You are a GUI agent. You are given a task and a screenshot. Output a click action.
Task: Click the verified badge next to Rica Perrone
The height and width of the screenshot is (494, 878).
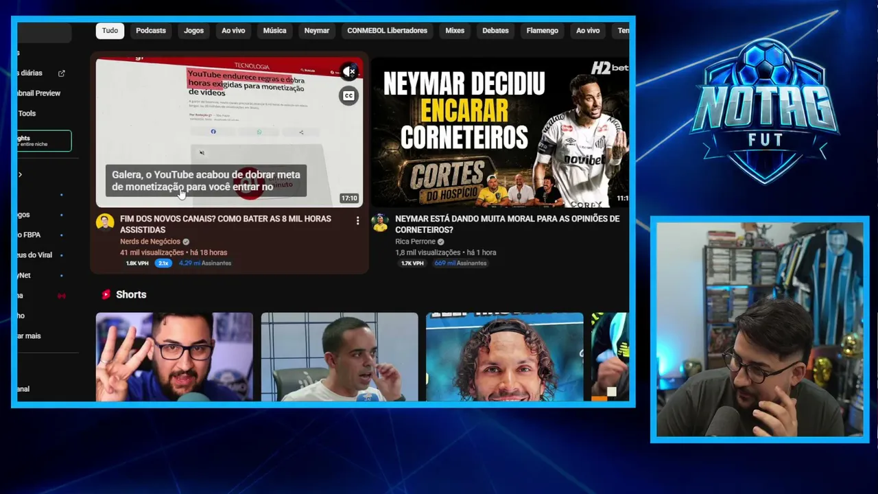[x=441, y=242]
